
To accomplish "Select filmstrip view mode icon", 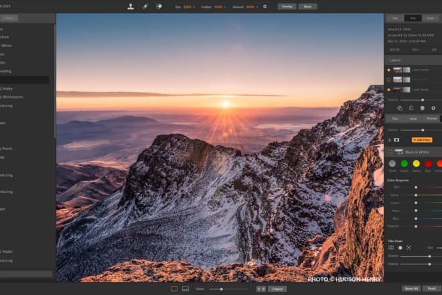I will (x=186, y=289).
